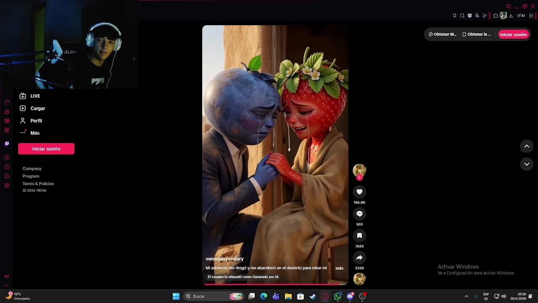The height and width of the screenshot is (303, 538).
Task: Go to the previous video arrow
Action: pos(527,146)
